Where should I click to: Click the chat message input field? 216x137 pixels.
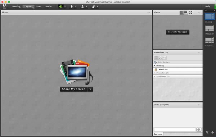[x=175, y=129]
